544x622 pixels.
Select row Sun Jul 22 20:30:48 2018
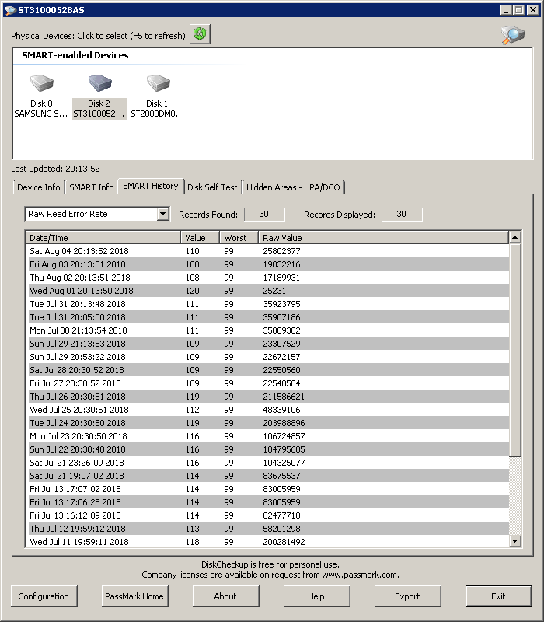click(x=267, y=449)
